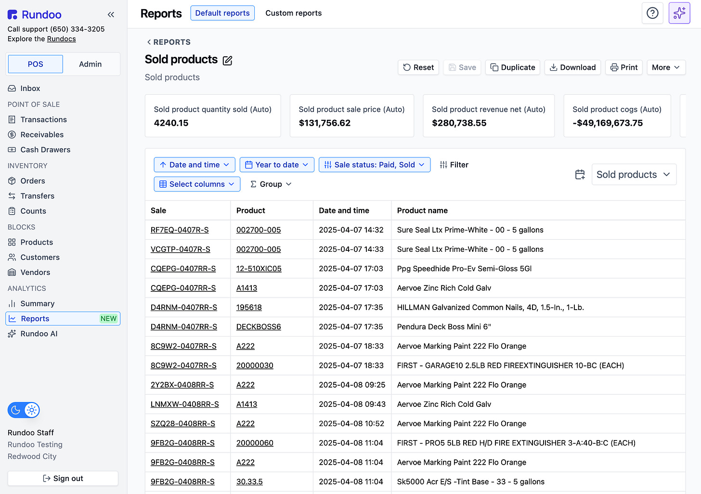701x494 pixels.
Task: Open product 20000030
Action: point(255,365)
